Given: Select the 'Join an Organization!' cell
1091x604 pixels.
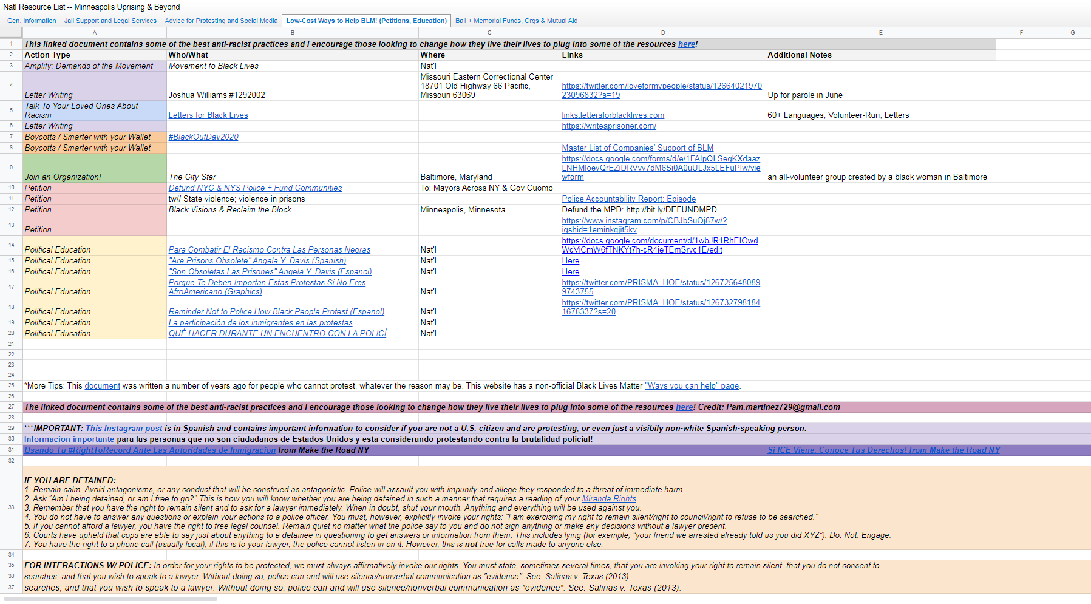Looking at the screenshot, I should 95,168.
